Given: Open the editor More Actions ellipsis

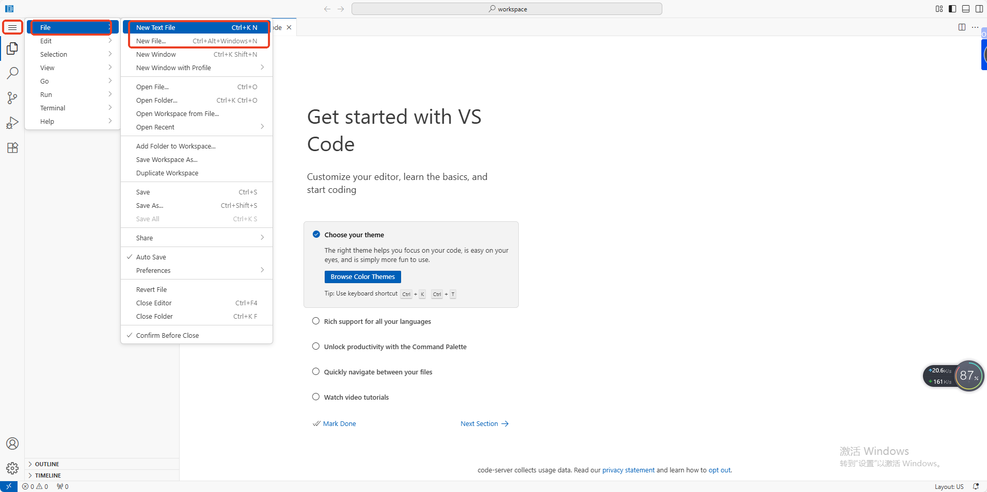Looking at the screenshot, I should click(975, 27).
